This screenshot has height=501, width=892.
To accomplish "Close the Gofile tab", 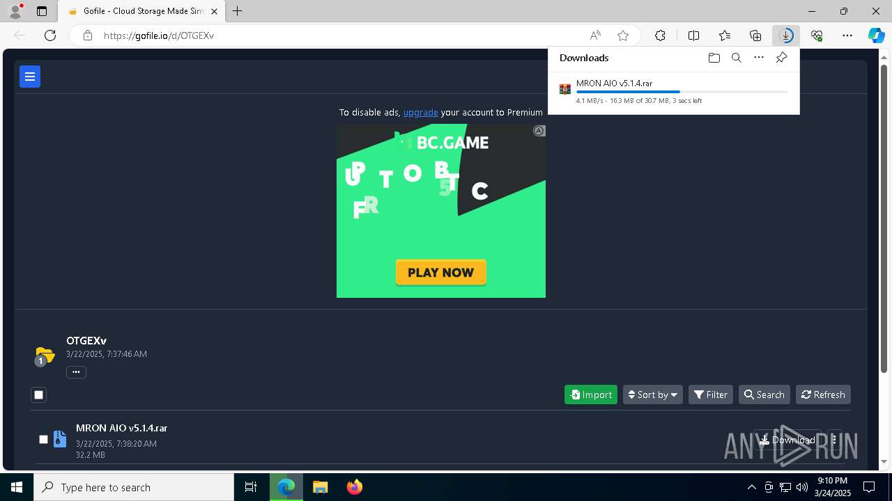I will pyautogui.click(x=215, y=11).
